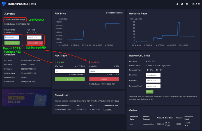This screenshot has height=131, width=202.
Task: Click the third small payment icon under PayPal
Action: (x=19, y=102)
